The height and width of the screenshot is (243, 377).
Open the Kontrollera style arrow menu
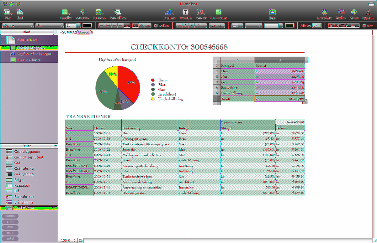tap(54, 208)
